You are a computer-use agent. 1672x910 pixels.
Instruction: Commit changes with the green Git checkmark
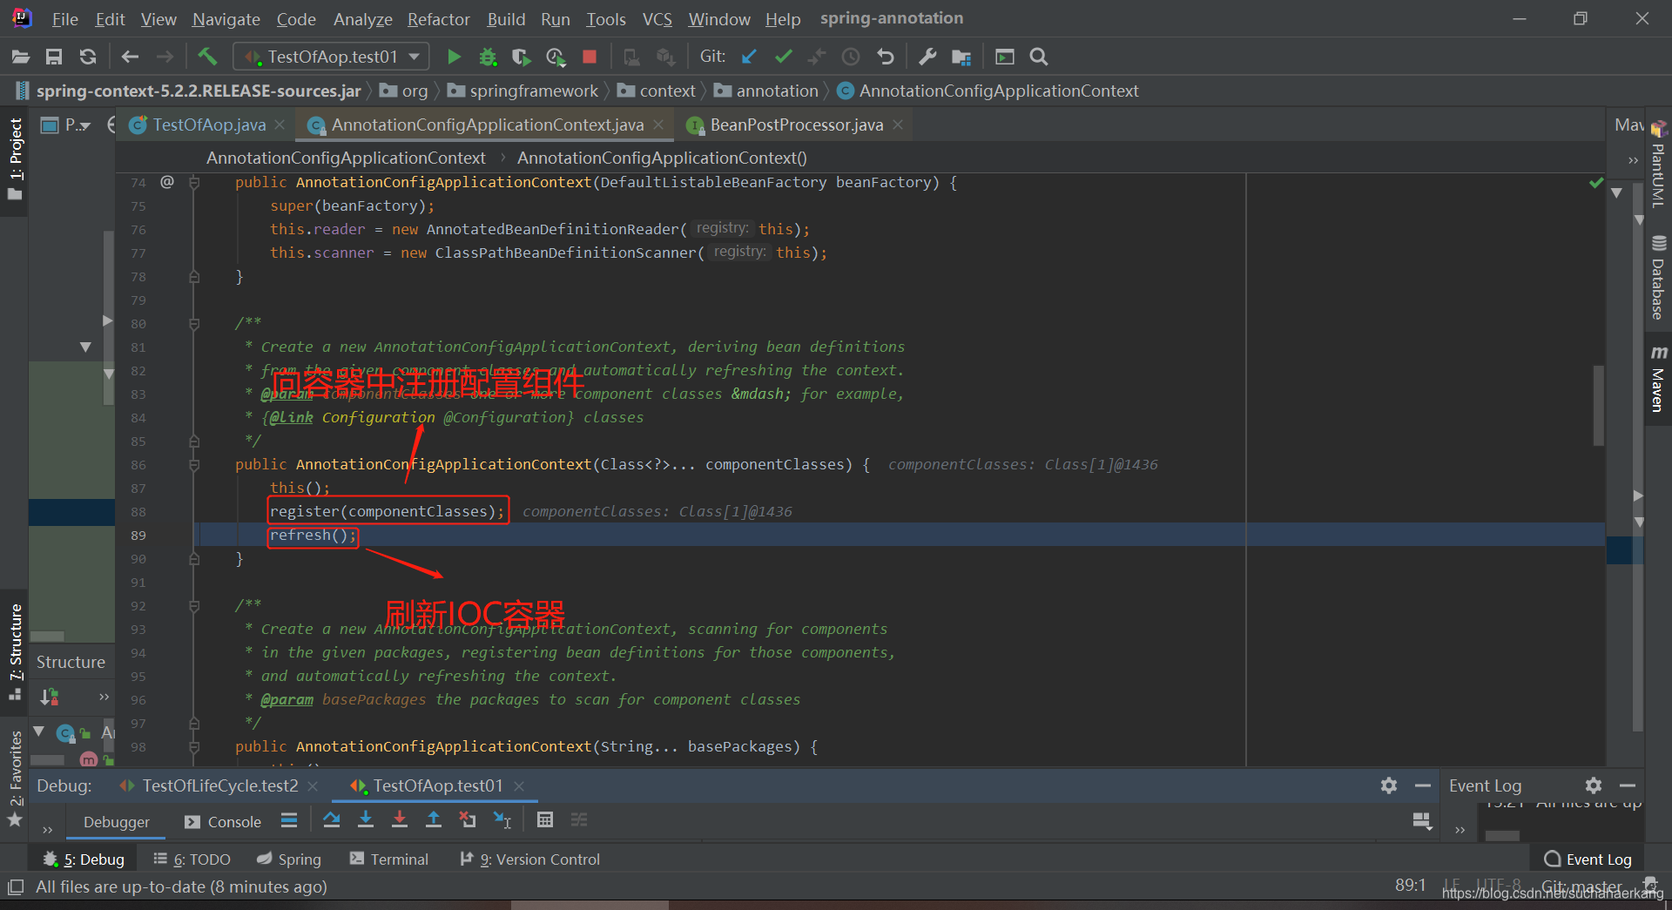784,57
